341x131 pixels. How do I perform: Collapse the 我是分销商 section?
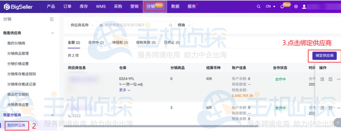click(53, 115)
